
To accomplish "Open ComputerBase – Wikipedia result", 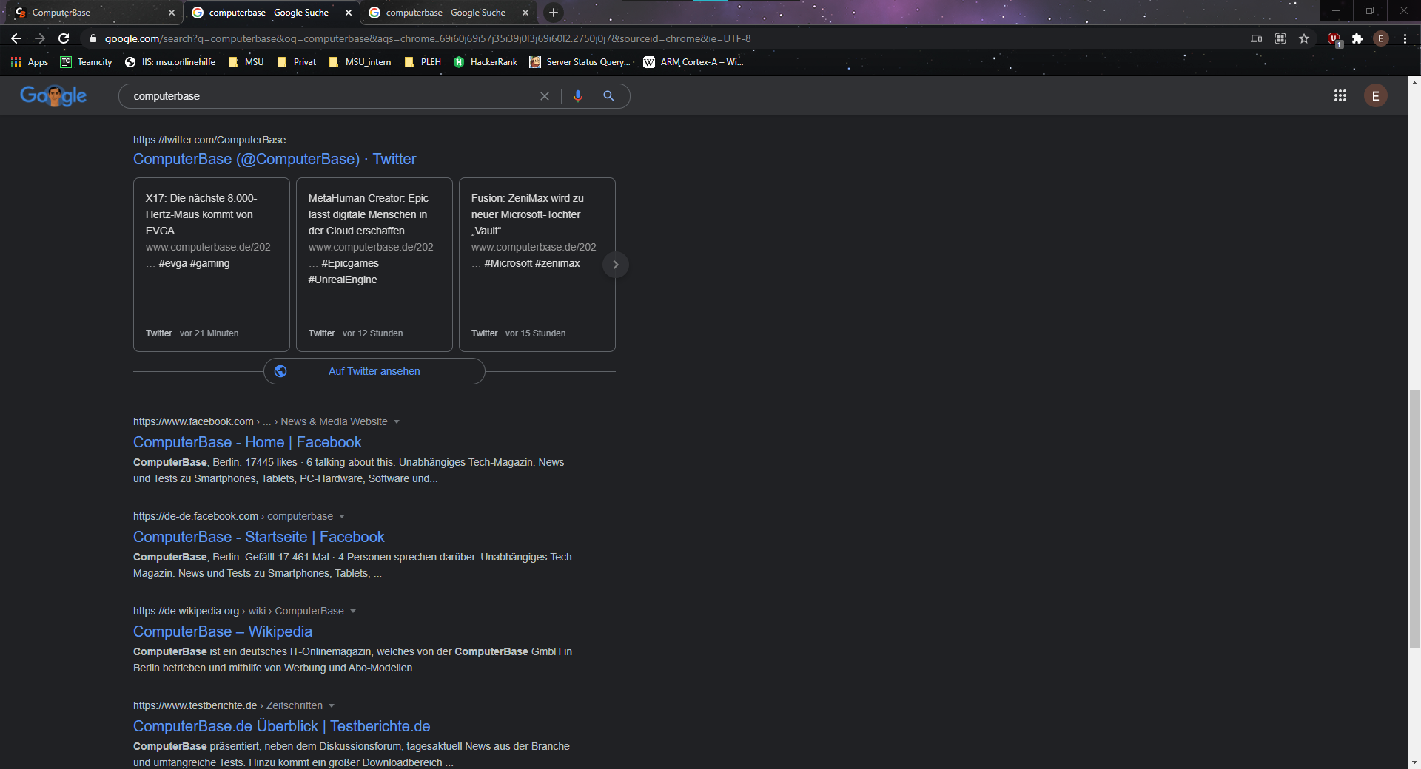I will (223, 631).
